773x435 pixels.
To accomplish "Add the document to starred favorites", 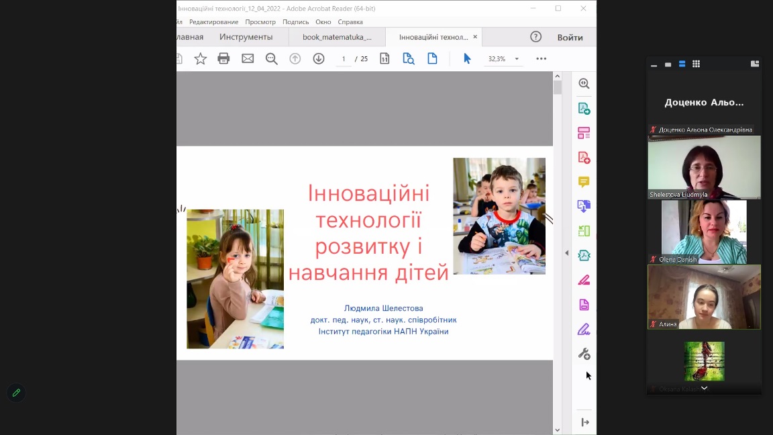I will coord(200,59).
